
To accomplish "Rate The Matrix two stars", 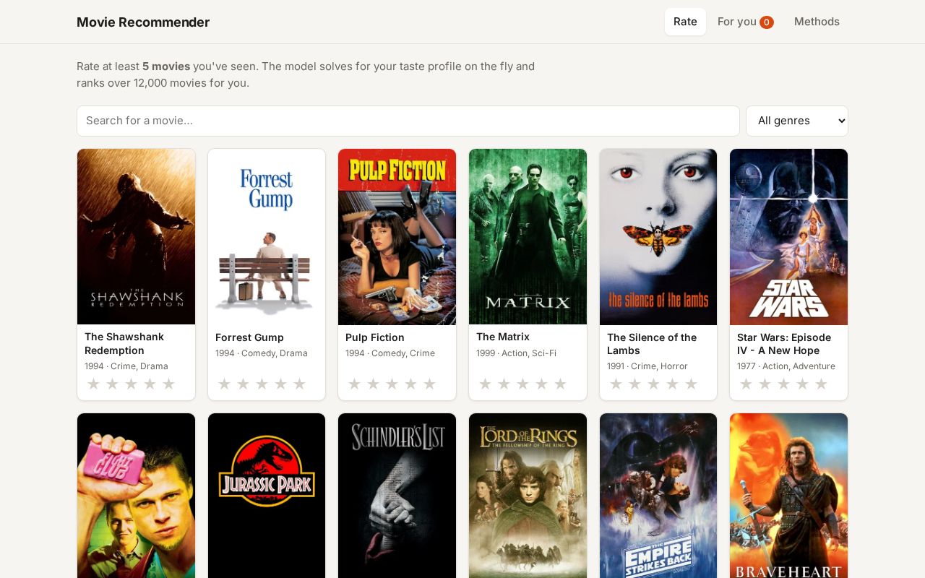I will pos(504,384).
